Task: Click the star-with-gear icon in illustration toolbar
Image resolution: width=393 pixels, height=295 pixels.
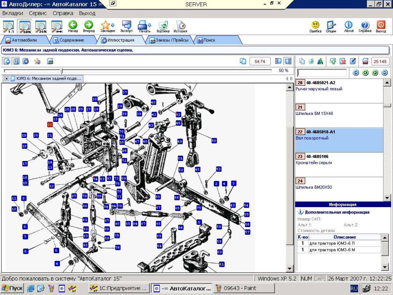Action: [x=37, y=61]
